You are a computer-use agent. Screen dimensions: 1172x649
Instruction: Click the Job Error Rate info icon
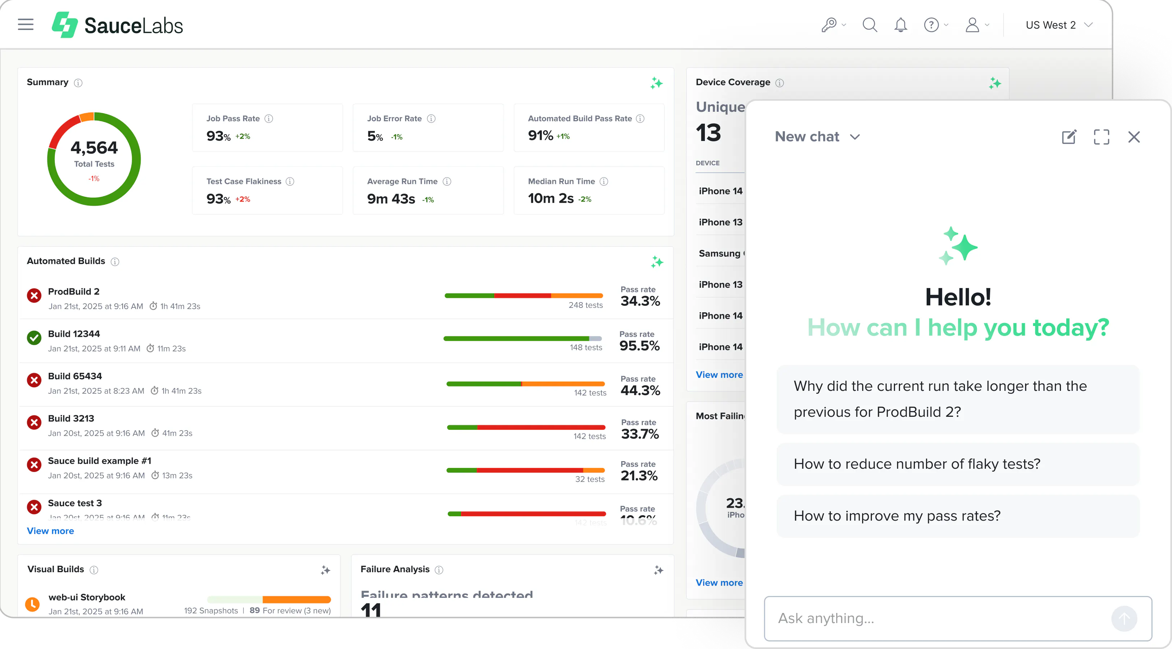pos(431,119)
